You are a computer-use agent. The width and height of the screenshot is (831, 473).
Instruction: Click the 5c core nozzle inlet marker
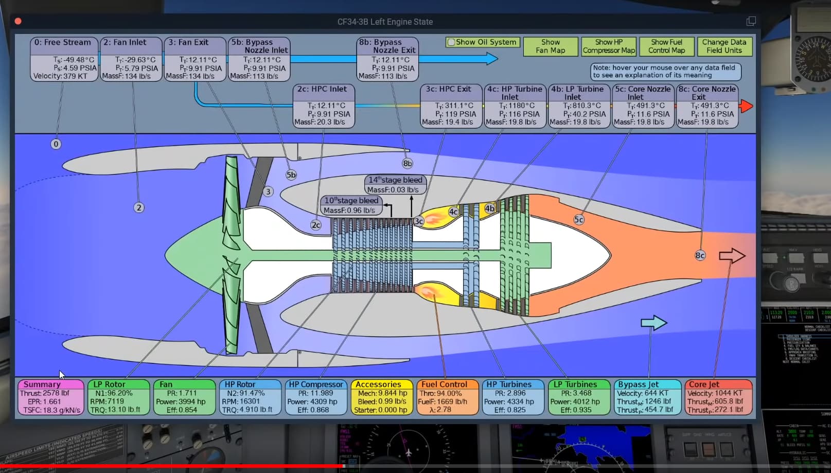(x=579, y=219)
